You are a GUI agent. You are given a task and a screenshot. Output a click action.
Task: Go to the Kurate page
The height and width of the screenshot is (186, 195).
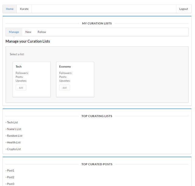(x=24, y=9)
